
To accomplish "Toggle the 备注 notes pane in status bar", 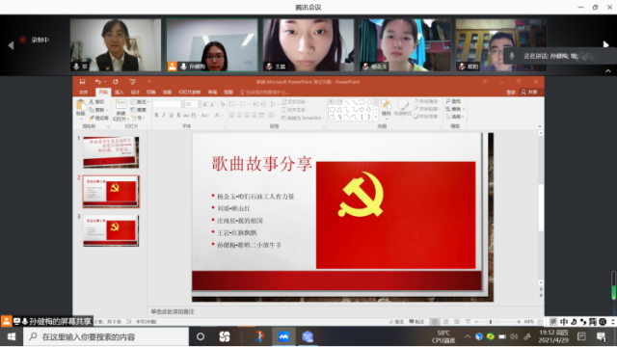I will pyautogui.click(x=396, y=322).
